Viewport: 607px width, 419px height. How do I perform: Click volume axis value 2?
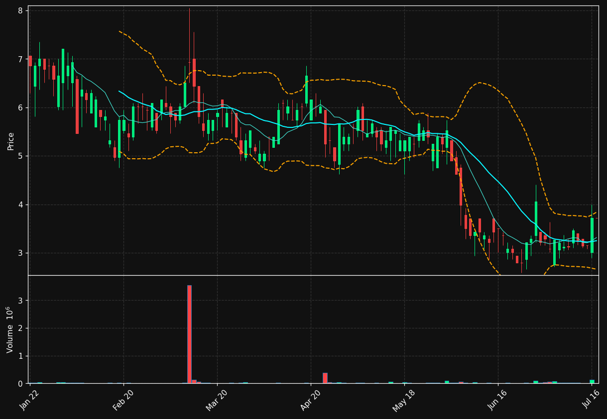[20, 328]
